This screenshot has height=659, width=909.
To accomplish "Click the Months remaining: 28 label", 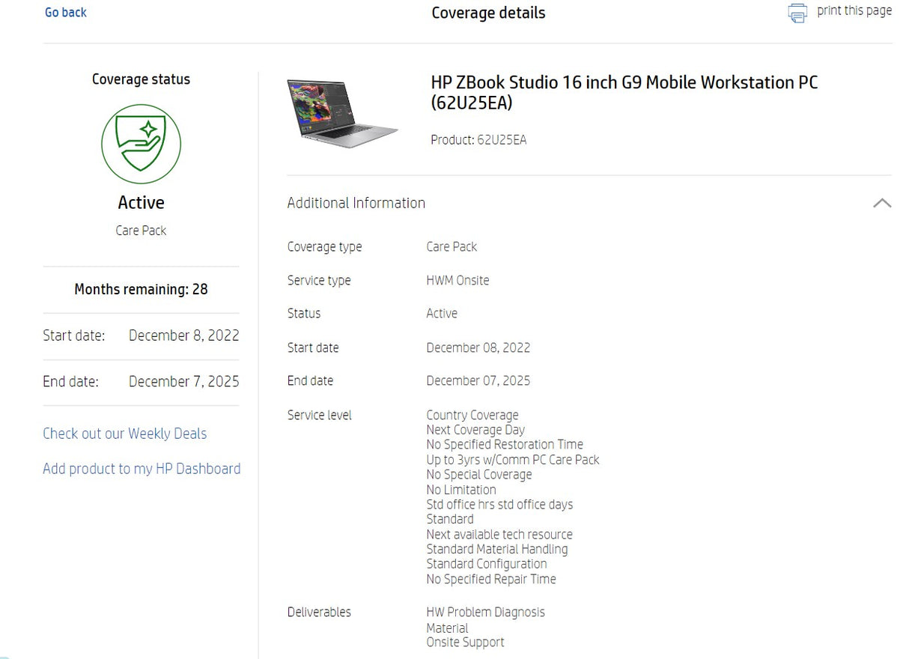I will (141, 289).
